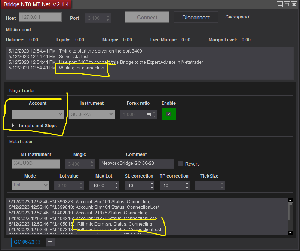Image resolution: width=300 pixels, height=251 pixels.
Task: Open the Instrument GC 06-23 dropdown
Action: (x=92, y=114)
